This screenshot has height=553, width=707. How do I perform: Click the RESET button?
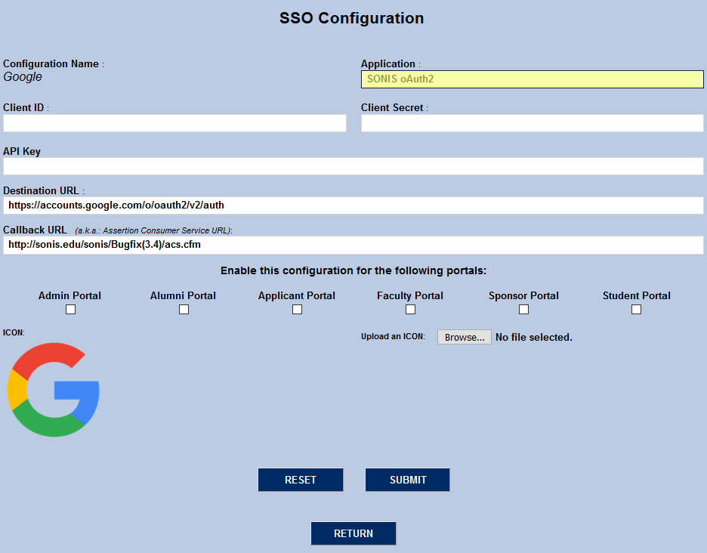pyautogui.click(x=300, y=479)
